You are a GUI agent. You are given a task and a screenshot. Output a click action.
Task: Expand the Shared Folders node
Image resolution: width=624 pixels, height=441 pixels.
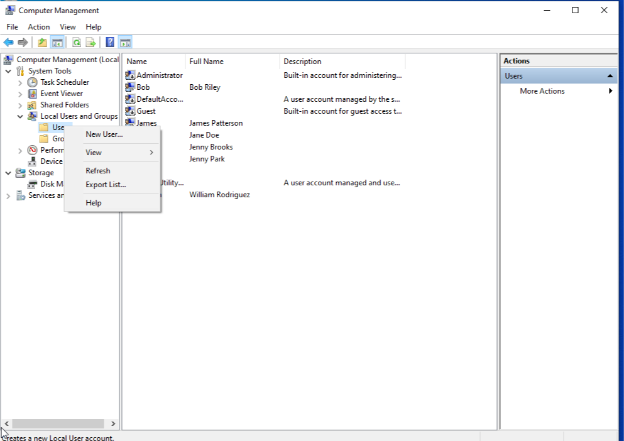[x=20, y=105]
